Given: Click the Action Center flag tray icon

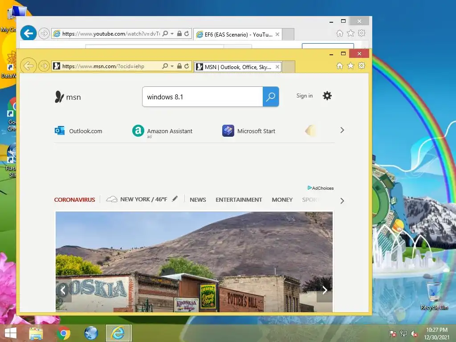Looking at the screenshot, I should [393, 333].
